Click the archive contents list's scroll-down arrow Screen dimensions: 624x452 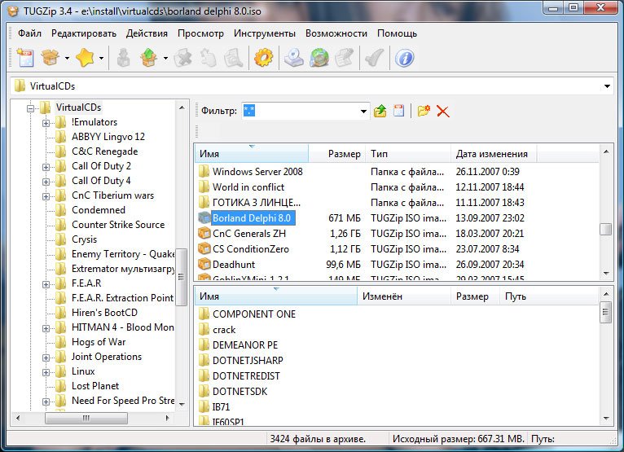click(606, 418)
